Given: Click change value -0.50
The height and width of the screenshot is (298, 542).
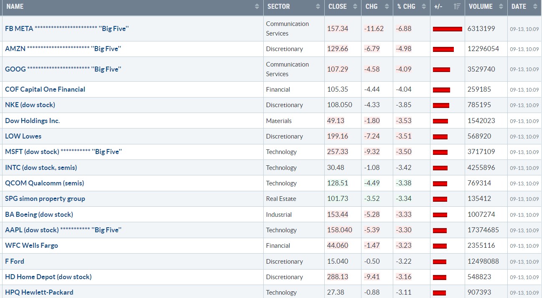Looking at the screenshot, I should point(372,261).
